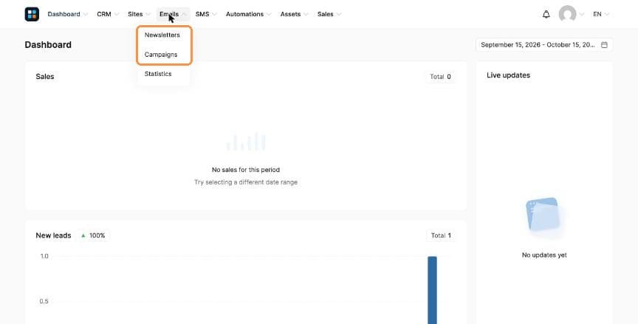Expand the Assets menu chevron
This screenshot has width=638, height=324.
click(306, 14)
